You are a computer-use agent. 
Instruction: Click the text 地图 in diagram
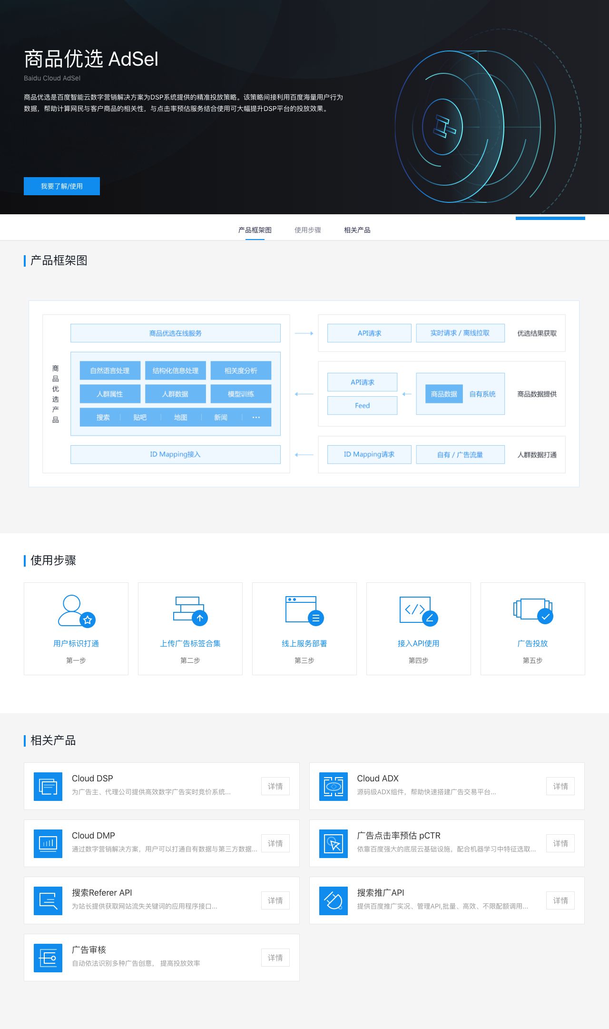(180, 417)
